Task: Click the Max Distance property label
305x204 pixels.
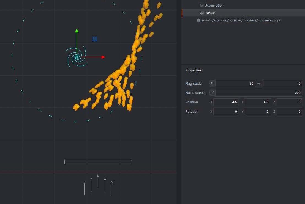Action: pos(195,93)
